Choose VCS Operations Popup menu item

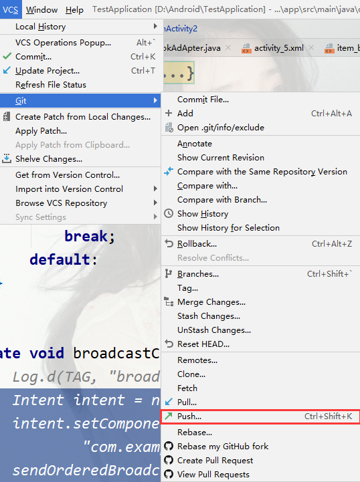[x=80, y=42]
